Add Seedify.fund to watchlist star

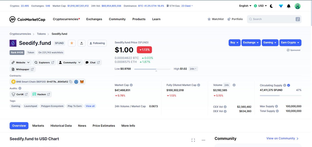(x=72, y=43)
